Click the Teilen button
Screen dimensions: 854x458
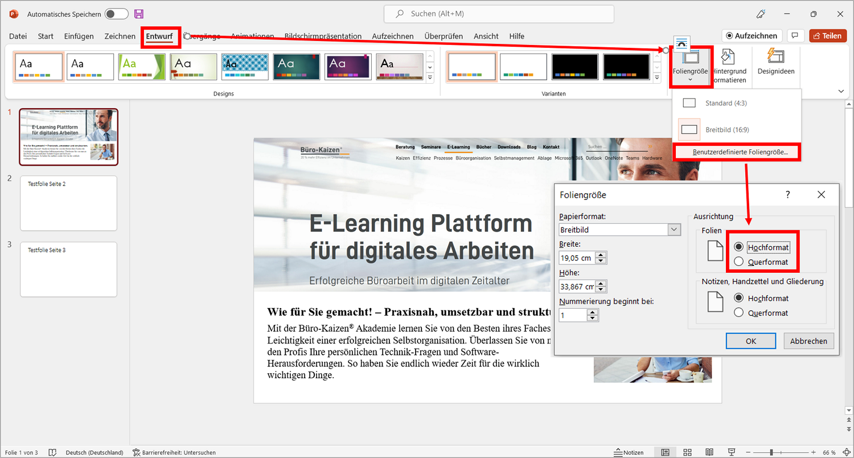pyautogui.click(x=827, y=36)
